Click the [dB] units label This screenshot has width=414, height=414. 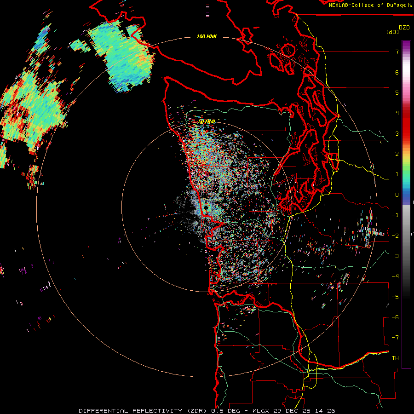392,32
